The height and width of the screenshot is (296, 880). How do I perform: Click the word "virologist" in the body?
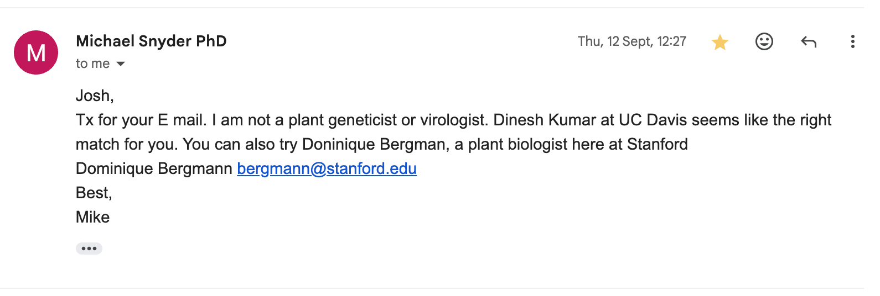[453, 120]
